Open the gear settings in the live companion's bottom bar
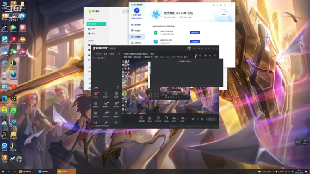The height and width of the screenshot is (174, 310). 202,119
